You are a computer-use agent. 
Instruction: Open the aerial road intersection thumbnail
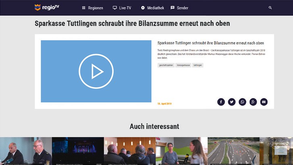pyautogui.click(x=233, y=151)
